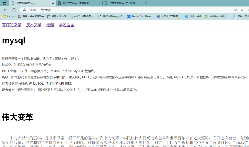Click the zoom magnifier icon
Image resolution: width=249 pixels, height=147 pixels.
click(x=242, y=10)
